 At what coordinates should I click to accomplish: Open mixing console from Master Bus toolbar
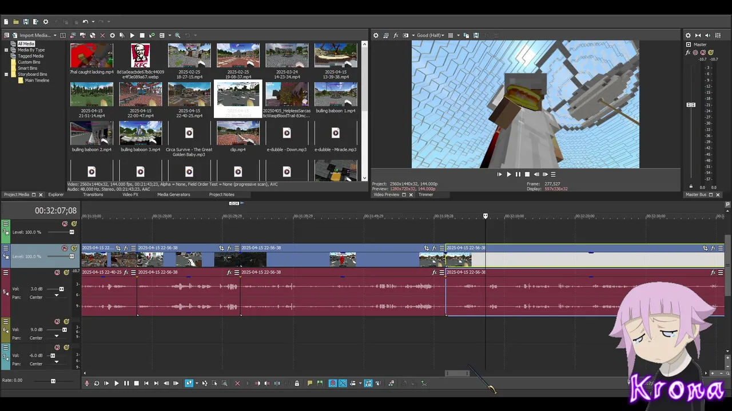pos(718,35)
